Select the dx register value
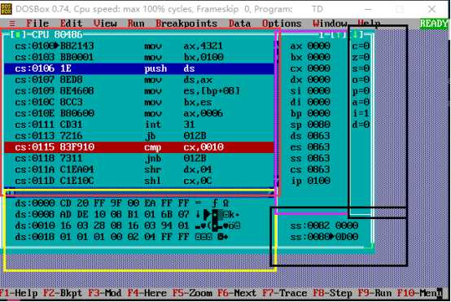Screen dimensions: 451x302 pyautogui.click(x=318, y=80)
